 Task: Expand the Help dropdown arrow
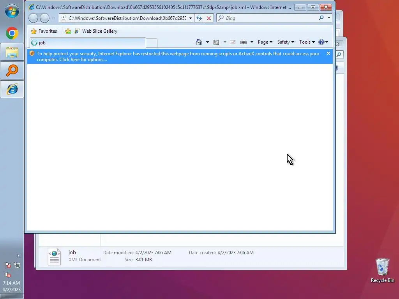point(327,42)
